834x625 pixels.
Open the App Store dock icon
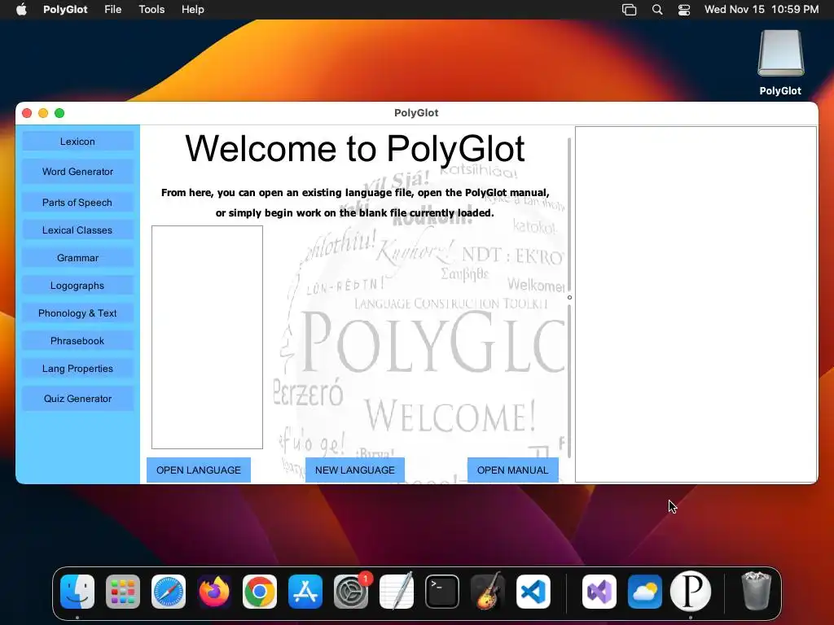tap(305, 592)
